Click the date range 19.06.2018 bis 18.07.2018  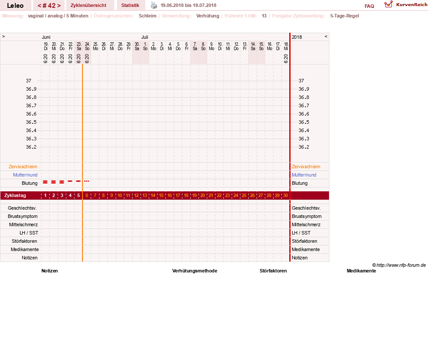point(188,6)
